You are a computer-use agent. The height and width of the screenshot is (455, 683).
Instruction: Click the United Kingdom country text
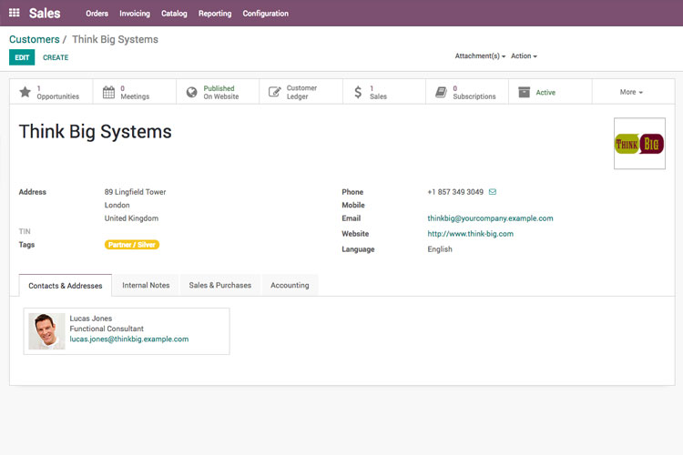point(131,218)
